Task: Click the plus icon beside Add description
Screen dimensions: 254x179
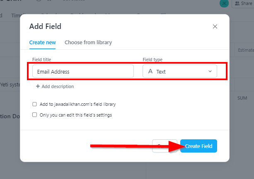Action: tap(38, 86)
